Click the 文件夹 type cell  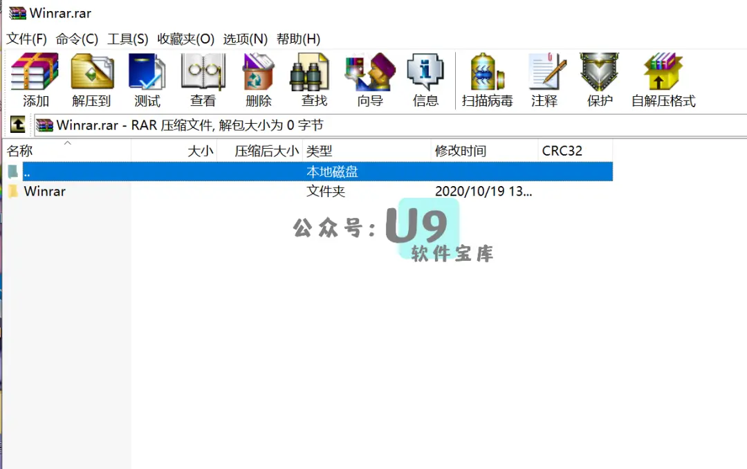coord(325,191)
